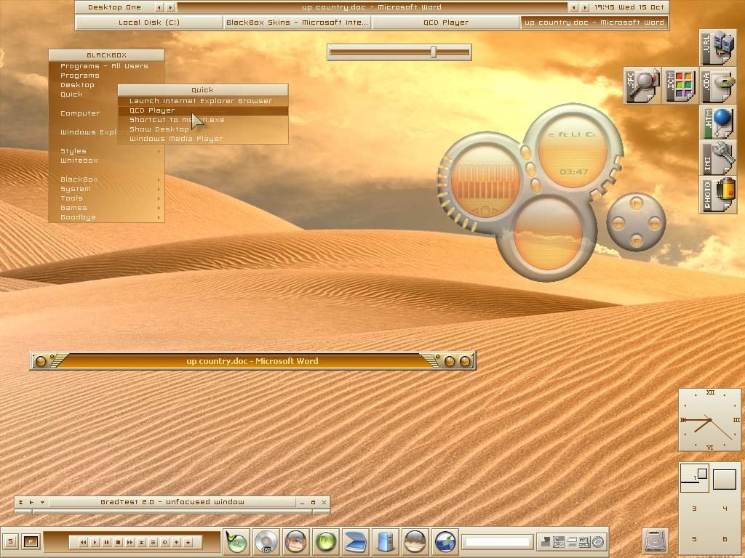Toggle the F button at bottom left
This screenshot has width=745, height=558.
(x=31, y=541)
